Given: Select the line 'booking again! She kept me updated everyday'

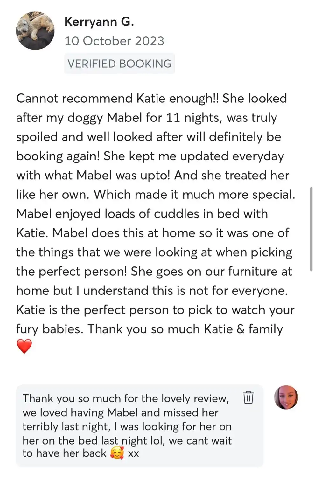Looking at the screenshot, I should (150, 156).
